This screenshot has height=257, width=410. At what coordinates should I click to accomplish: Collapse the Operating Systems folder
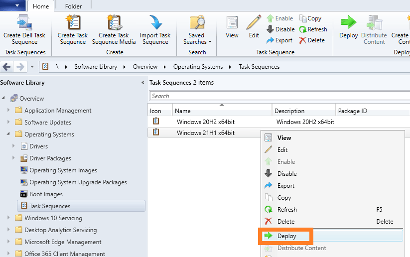(8, 133)
